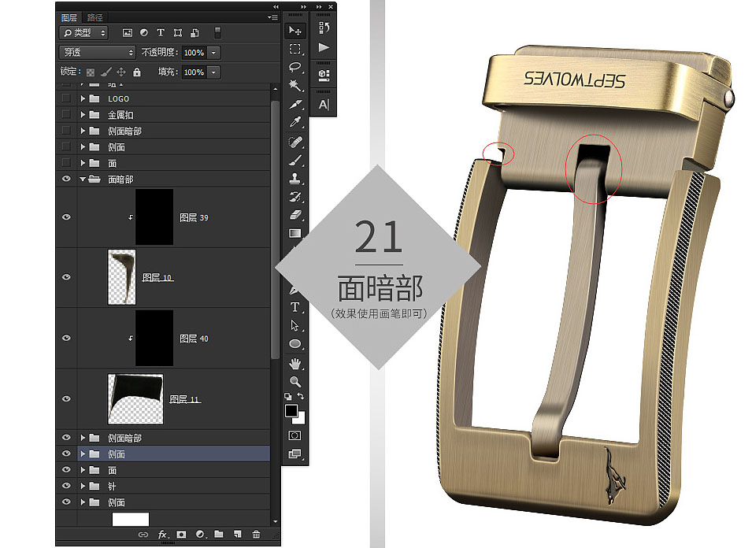Select the 图层 11 layer name
This screenshot has width=752, height=548.
pos(184,399)
